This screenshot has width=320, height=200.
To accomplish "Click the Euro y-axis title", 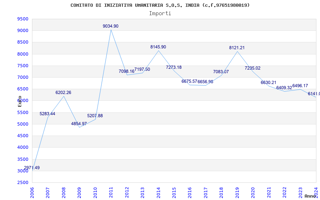I will point(20,102).
